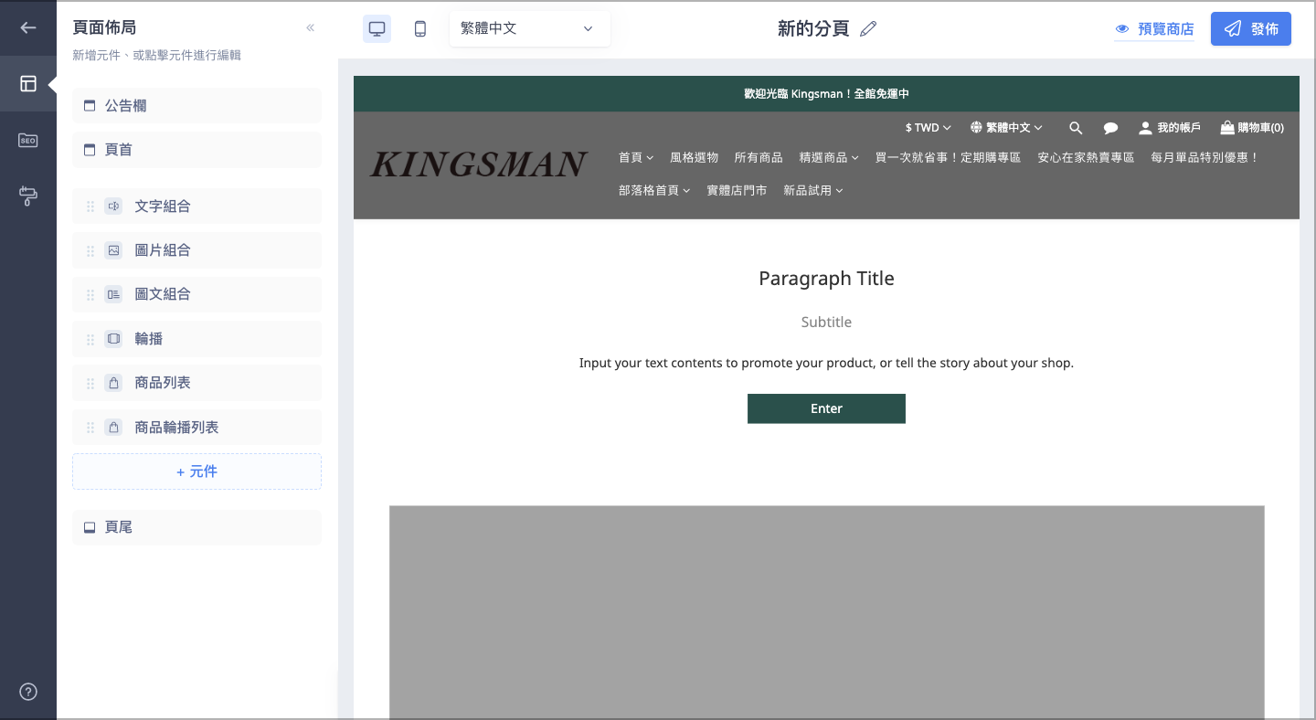Select the 公告欄 section
This screenshot has width=1316, height=720.
[196, 105]
